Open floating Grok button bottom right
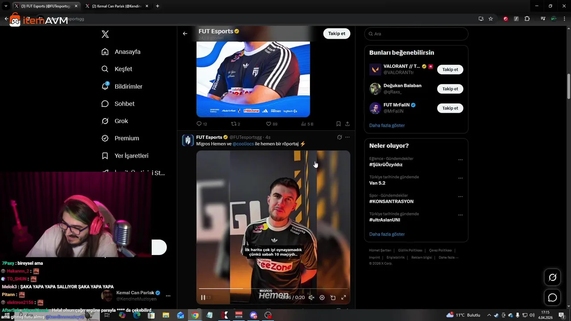Screen dimensions: 571x321 click(552, 277)
